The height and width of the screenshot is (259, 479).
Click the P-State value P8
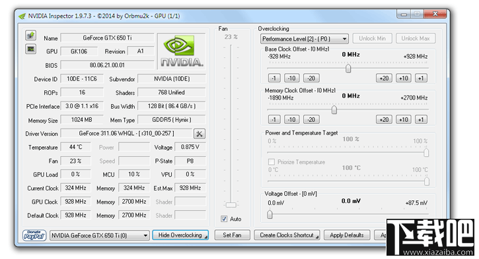click(190, 161)
